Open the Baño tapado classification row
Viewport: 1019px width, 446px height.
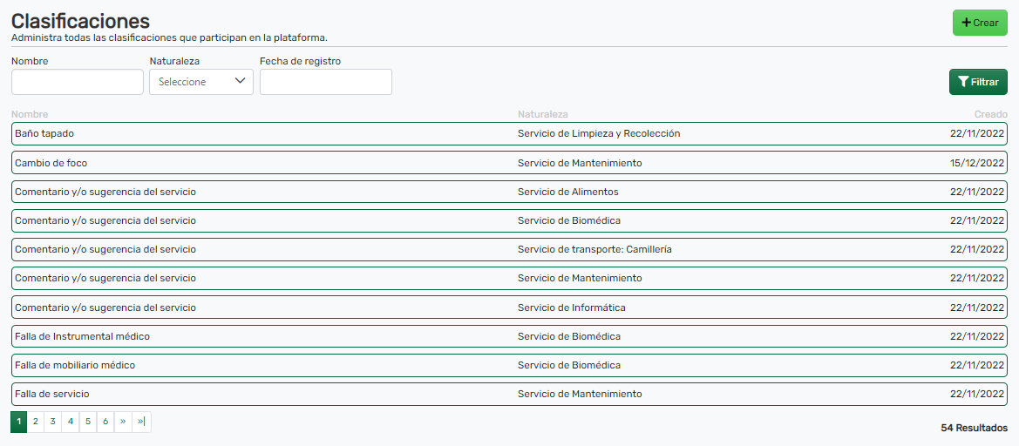tap(509, 134)
